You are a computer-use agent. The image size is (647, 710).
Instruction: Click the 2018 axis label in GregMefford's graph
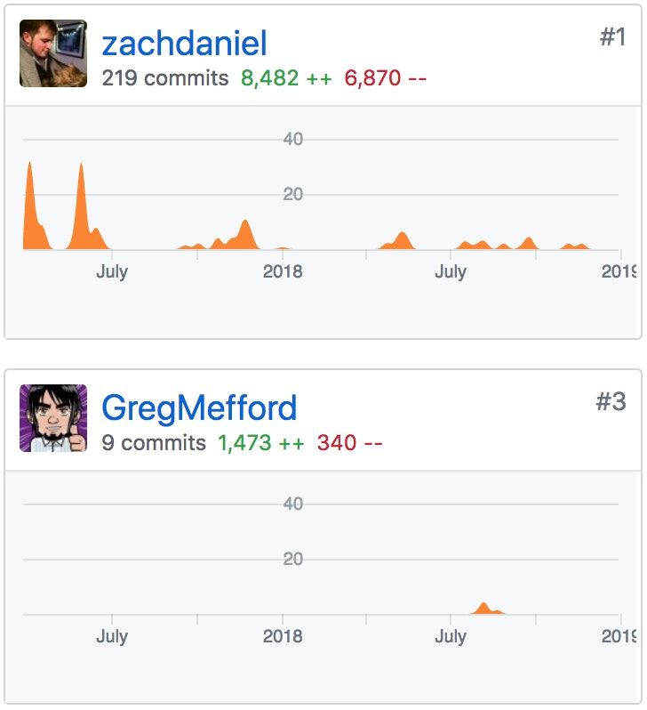pyautogui.click(x=283, y=636)
